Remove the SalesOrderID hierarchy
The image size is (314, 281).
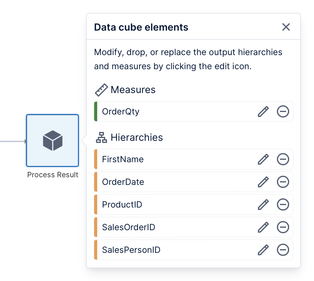(x=283, y=227)
